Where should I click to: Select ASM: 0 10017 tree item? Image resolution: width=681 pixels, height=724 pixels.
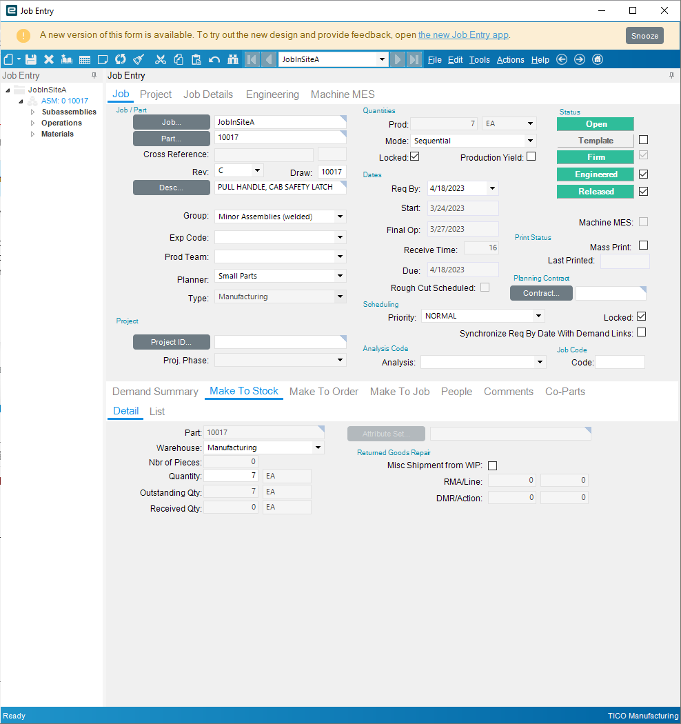click(65, 101)
